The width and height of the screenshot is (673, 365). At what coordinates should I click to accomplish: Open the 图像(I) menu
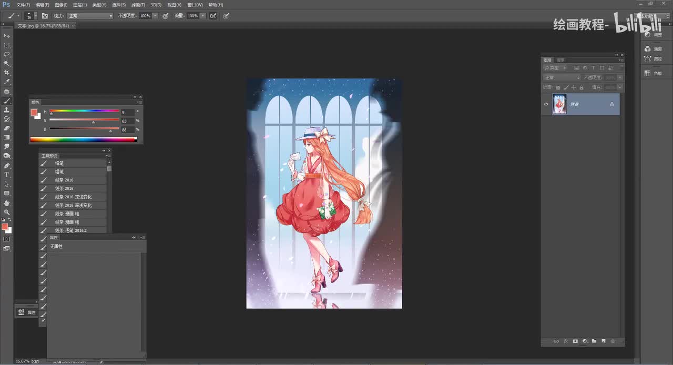click(61, 5)
